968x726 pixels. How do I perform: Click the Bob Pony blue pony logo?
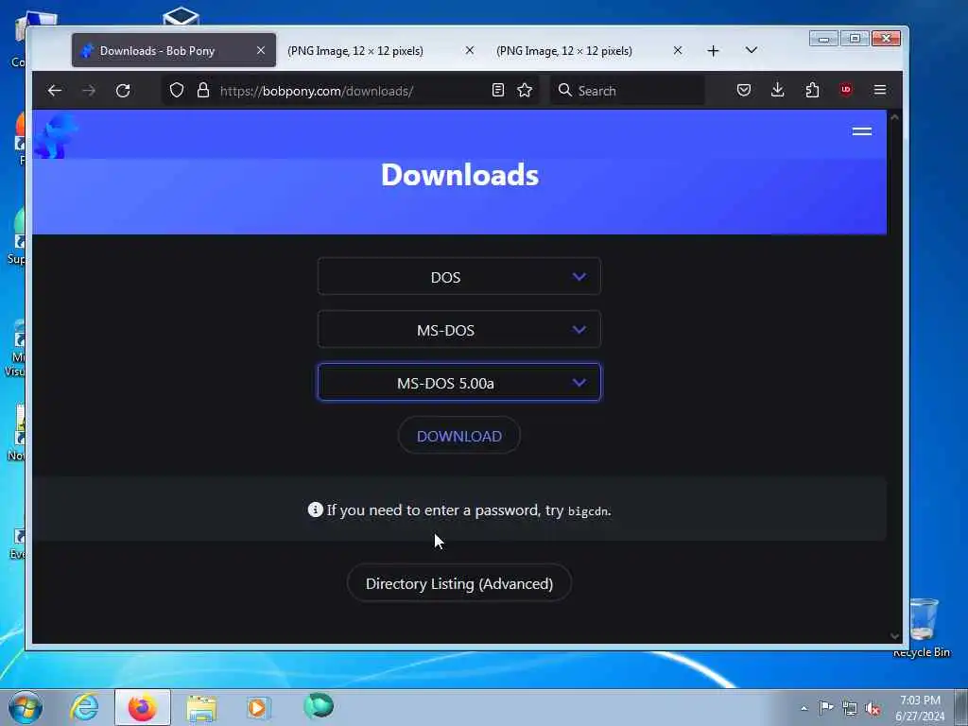tap(56, 136)
